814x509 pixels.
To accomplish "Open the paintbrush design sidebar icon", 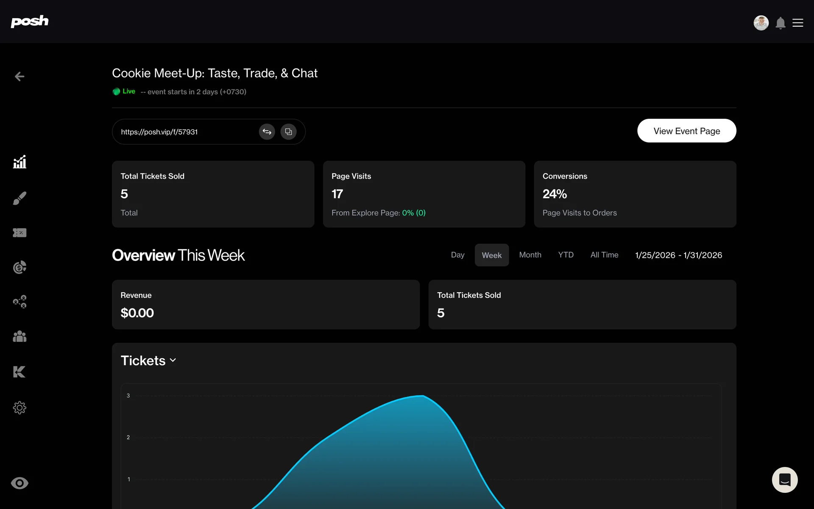I will click(x=20, y=198).
